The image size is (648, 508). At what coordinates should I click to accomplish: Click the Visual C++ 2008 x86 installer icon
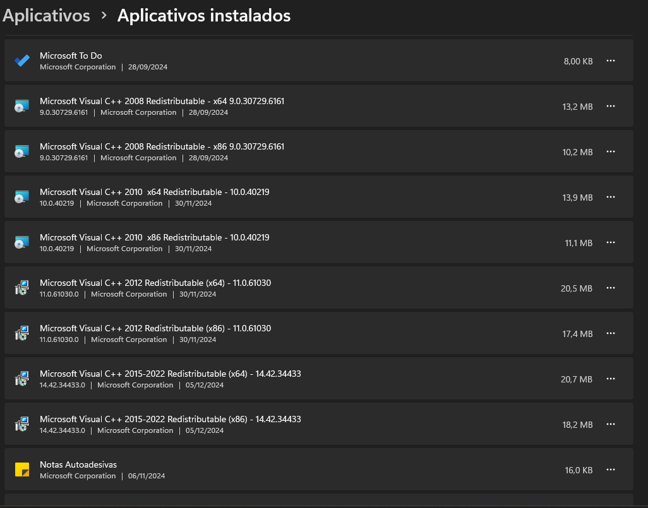tap(22, 151)
